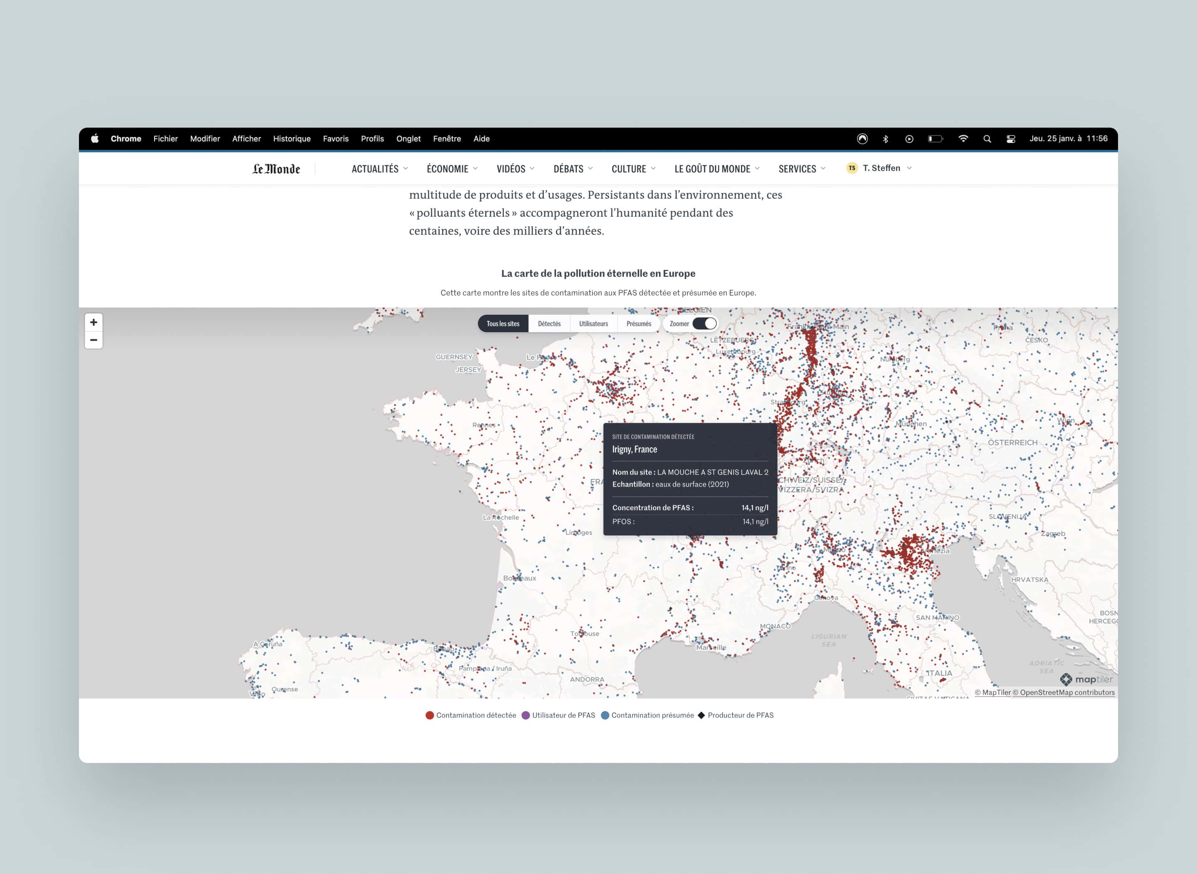Open the Chrome menu in menu bar

126,138
